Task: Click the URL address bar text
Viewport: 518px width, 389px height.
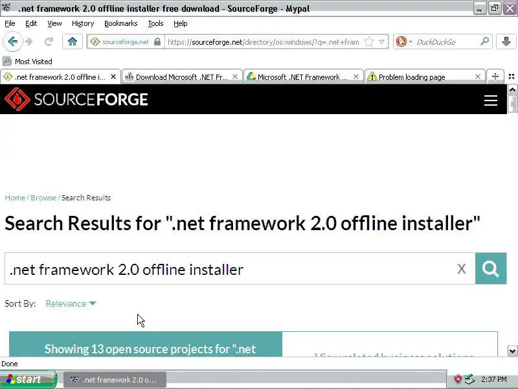Action: coord(264,42)
